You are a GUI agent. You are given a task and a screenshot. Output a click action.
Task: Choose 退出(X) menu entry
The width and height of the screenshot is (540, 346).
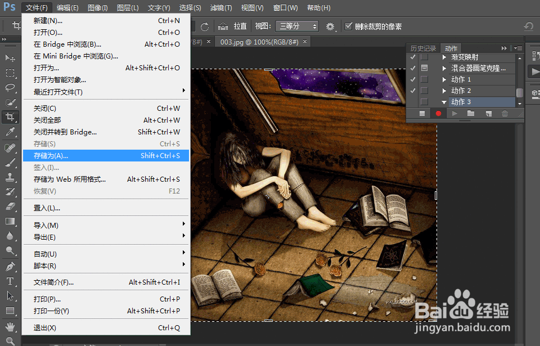click(x=106, y=328)
